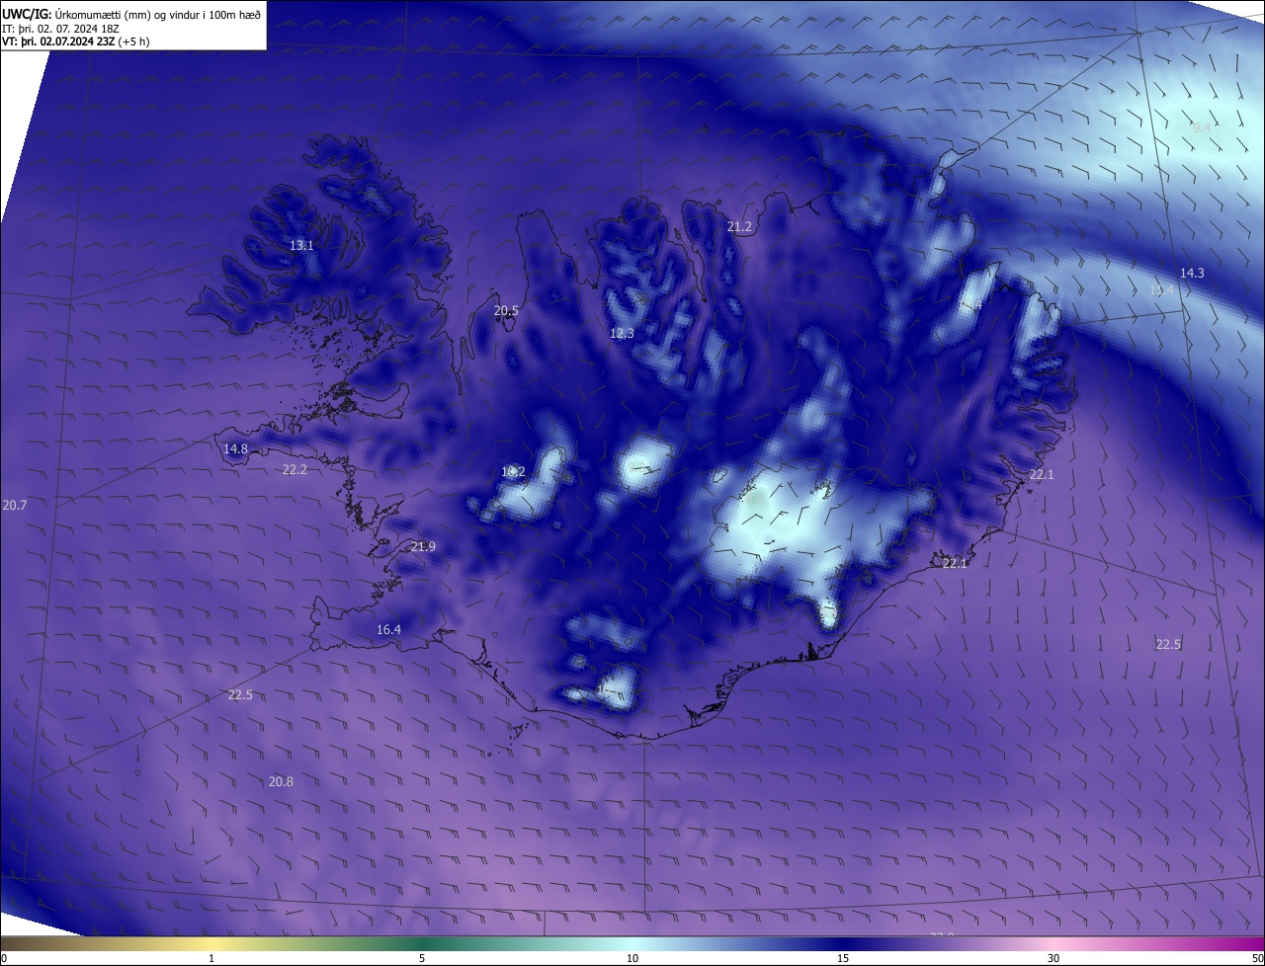This screenshot has width=1265, height=966.
Task: Click the 13.1 value label
Action: coord(301,245)
